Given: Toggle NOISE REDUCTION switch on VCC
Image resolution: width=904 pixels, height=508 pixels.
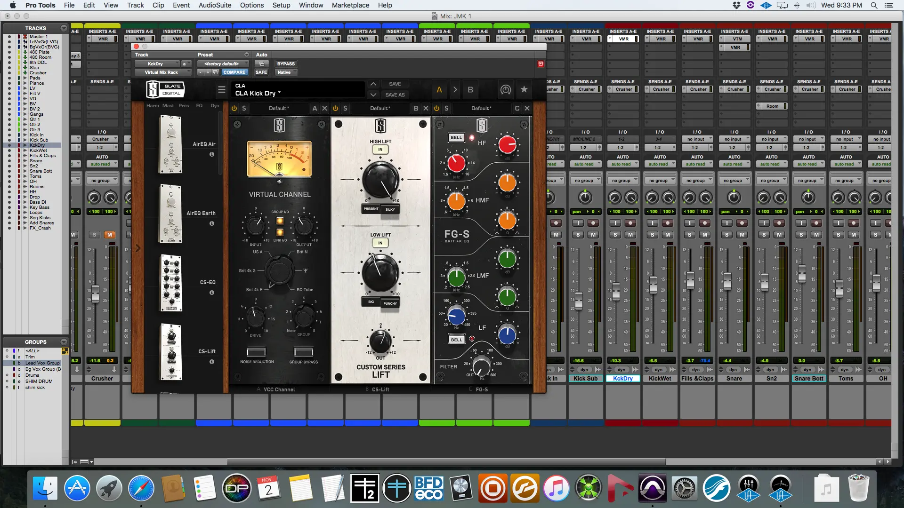Looking at the screenshot, I should click(256, 352).
